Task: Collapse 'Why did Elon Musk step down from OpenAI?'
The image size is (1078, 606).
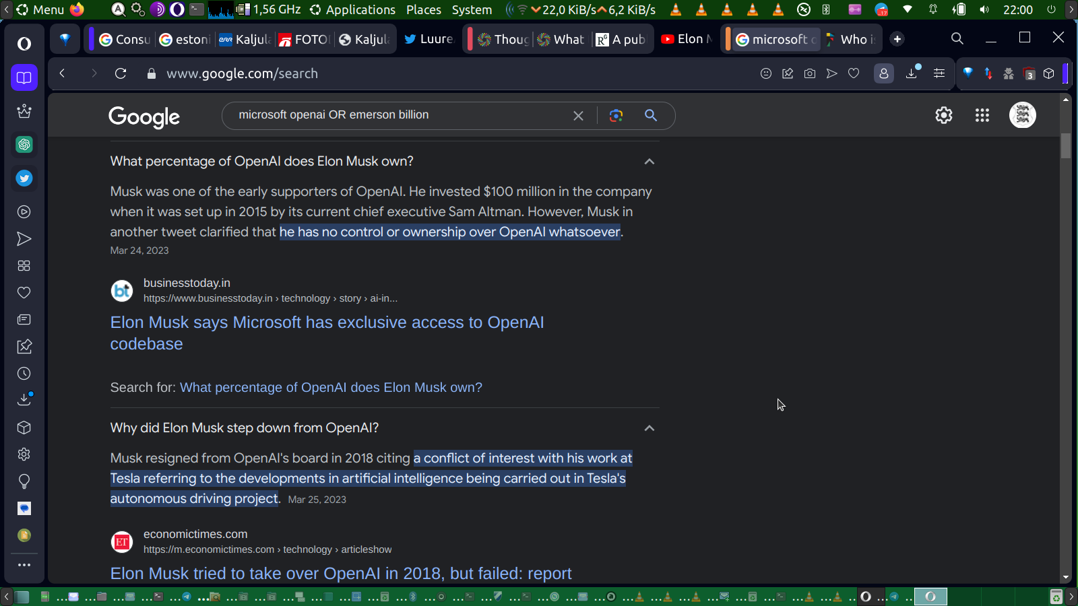Action: pos(649,428)
